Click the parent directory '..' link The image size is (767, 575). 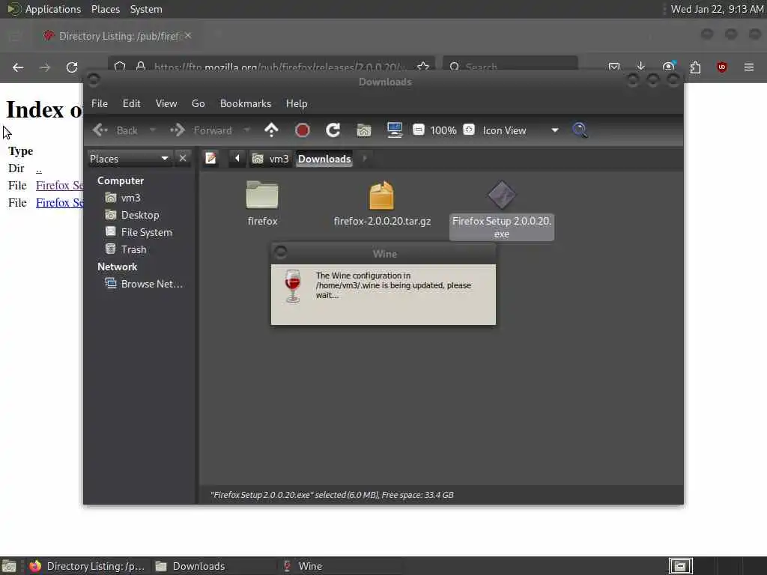pyautogui.click(x=39, y=168)
